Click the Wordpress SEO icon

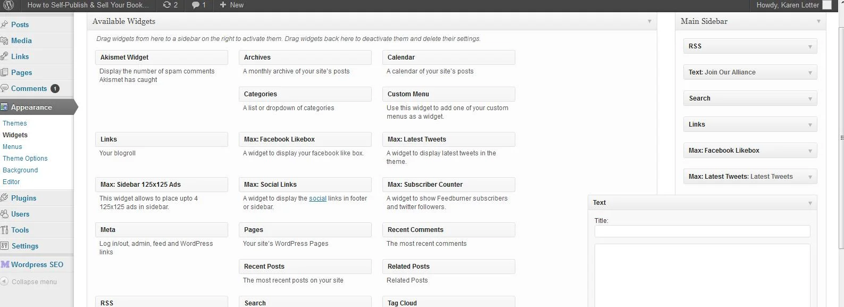click(5, 264)
